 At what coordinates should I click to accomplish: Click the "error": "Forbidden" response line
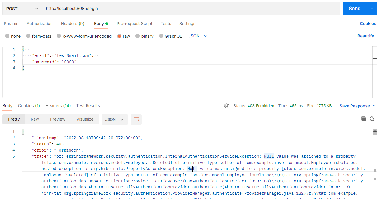[57, 150]
